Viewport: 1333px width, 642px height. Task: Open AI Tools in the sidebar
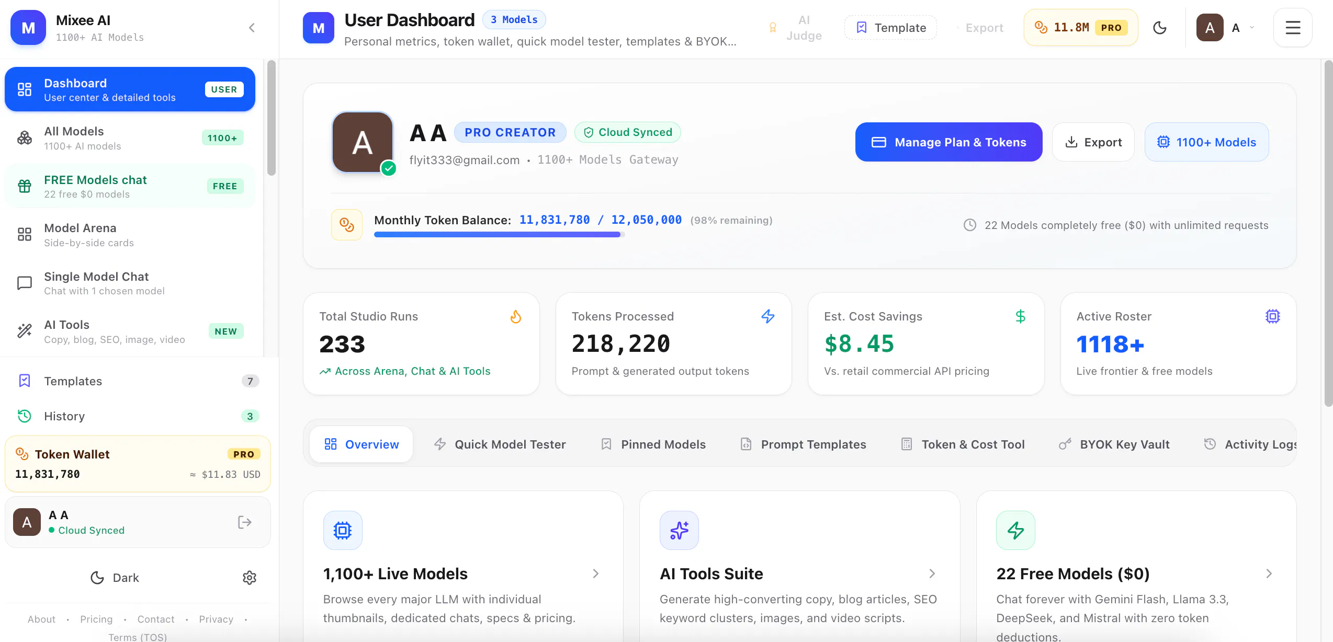tap(130, 331)
